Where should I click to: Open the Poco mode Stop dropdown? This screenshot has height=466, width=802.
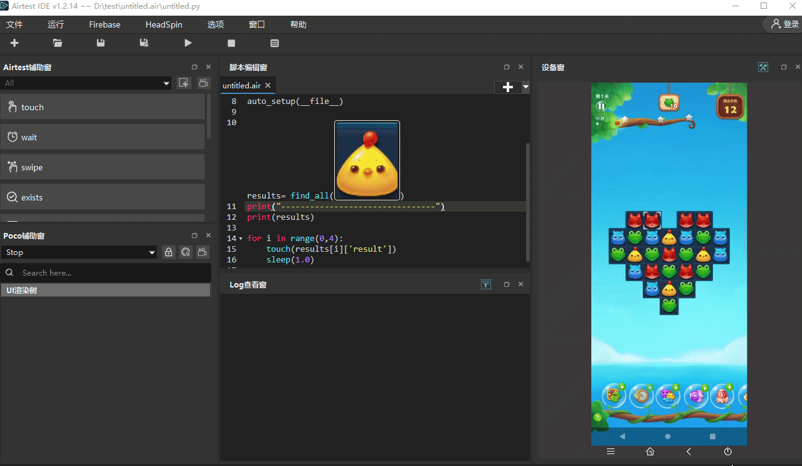[x=79, y=252]
